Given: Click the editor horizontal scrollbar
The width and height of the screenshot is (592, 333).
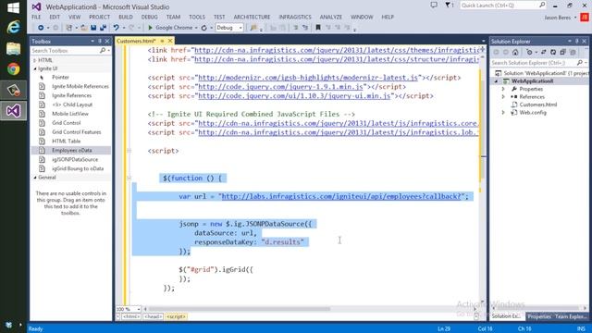Looking at the screenshot, I should click(x=240, y=309).
